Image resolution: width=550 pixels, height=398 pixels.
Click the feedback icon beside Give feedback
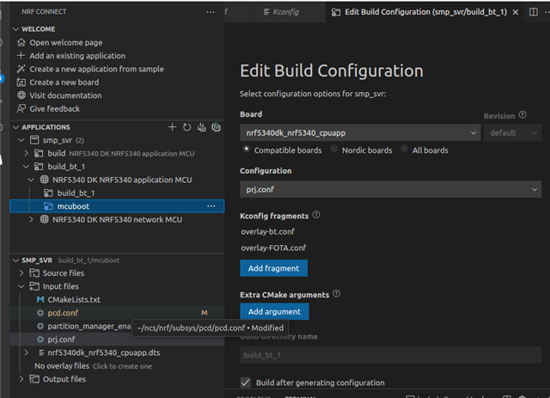(x=21, y=108)
